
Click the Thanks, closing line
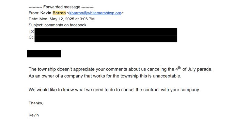pos(36,103)
